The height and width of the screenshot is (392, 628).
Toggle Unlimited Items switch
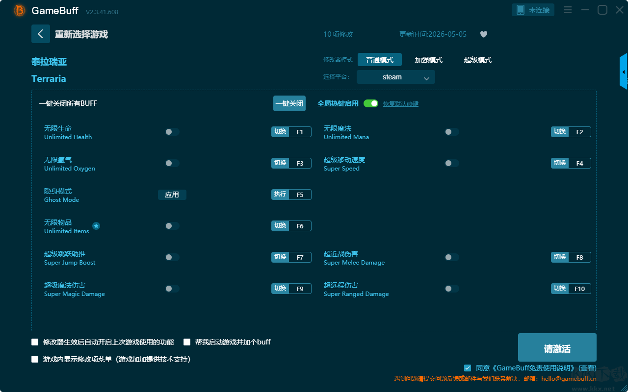coord(172,226)
